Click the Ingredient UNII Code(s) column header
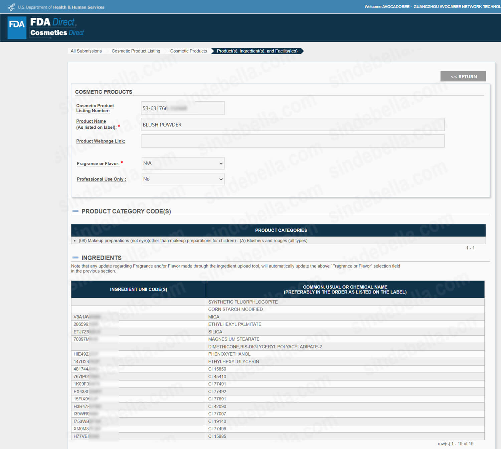This screenshot has height=449, width=501. pos(138,289)
